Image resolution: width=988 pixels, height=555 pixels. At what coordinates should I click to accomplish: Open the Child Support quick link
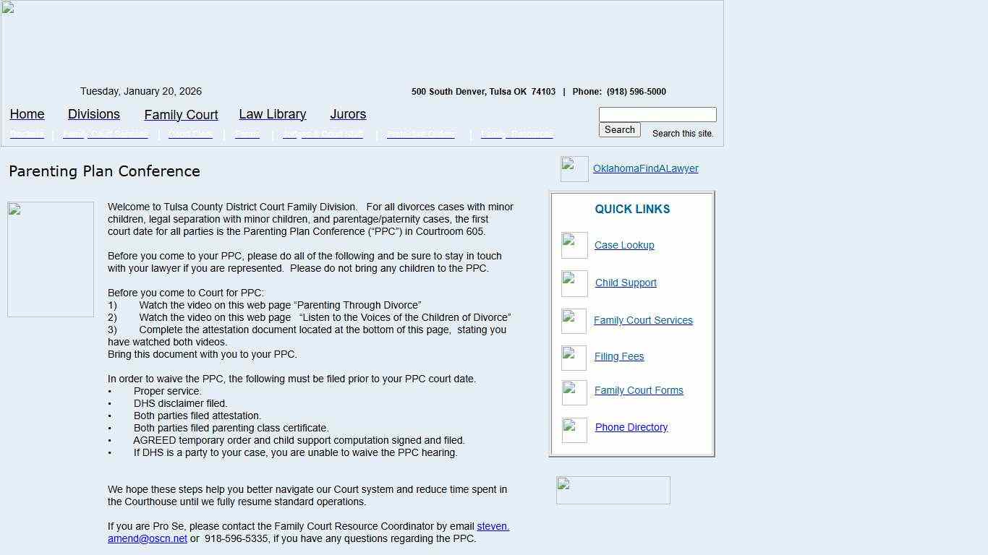coord(625,283)
